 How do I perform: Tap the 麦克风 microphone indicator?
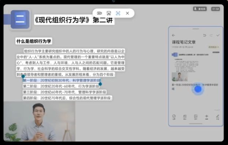tap(200, 9)
